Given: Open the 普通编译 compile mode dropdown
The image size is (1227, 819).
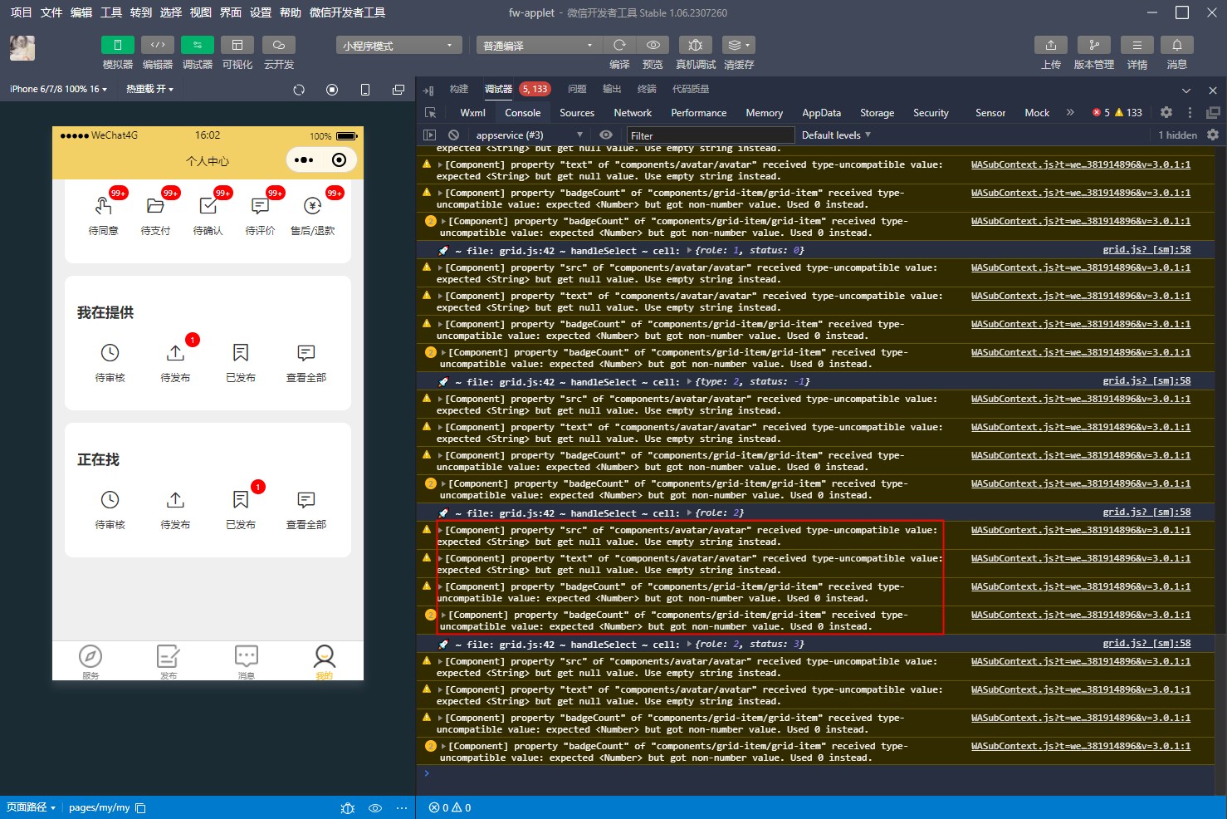Looking at the screenshot, I should tap(539, 46).
